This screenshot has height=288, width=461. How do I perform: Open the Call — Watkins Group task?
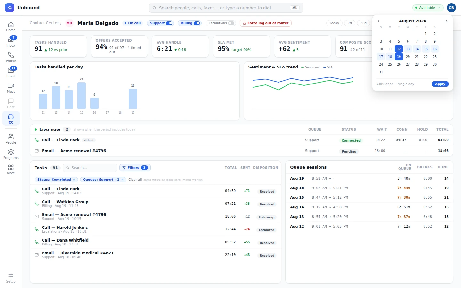155,204
